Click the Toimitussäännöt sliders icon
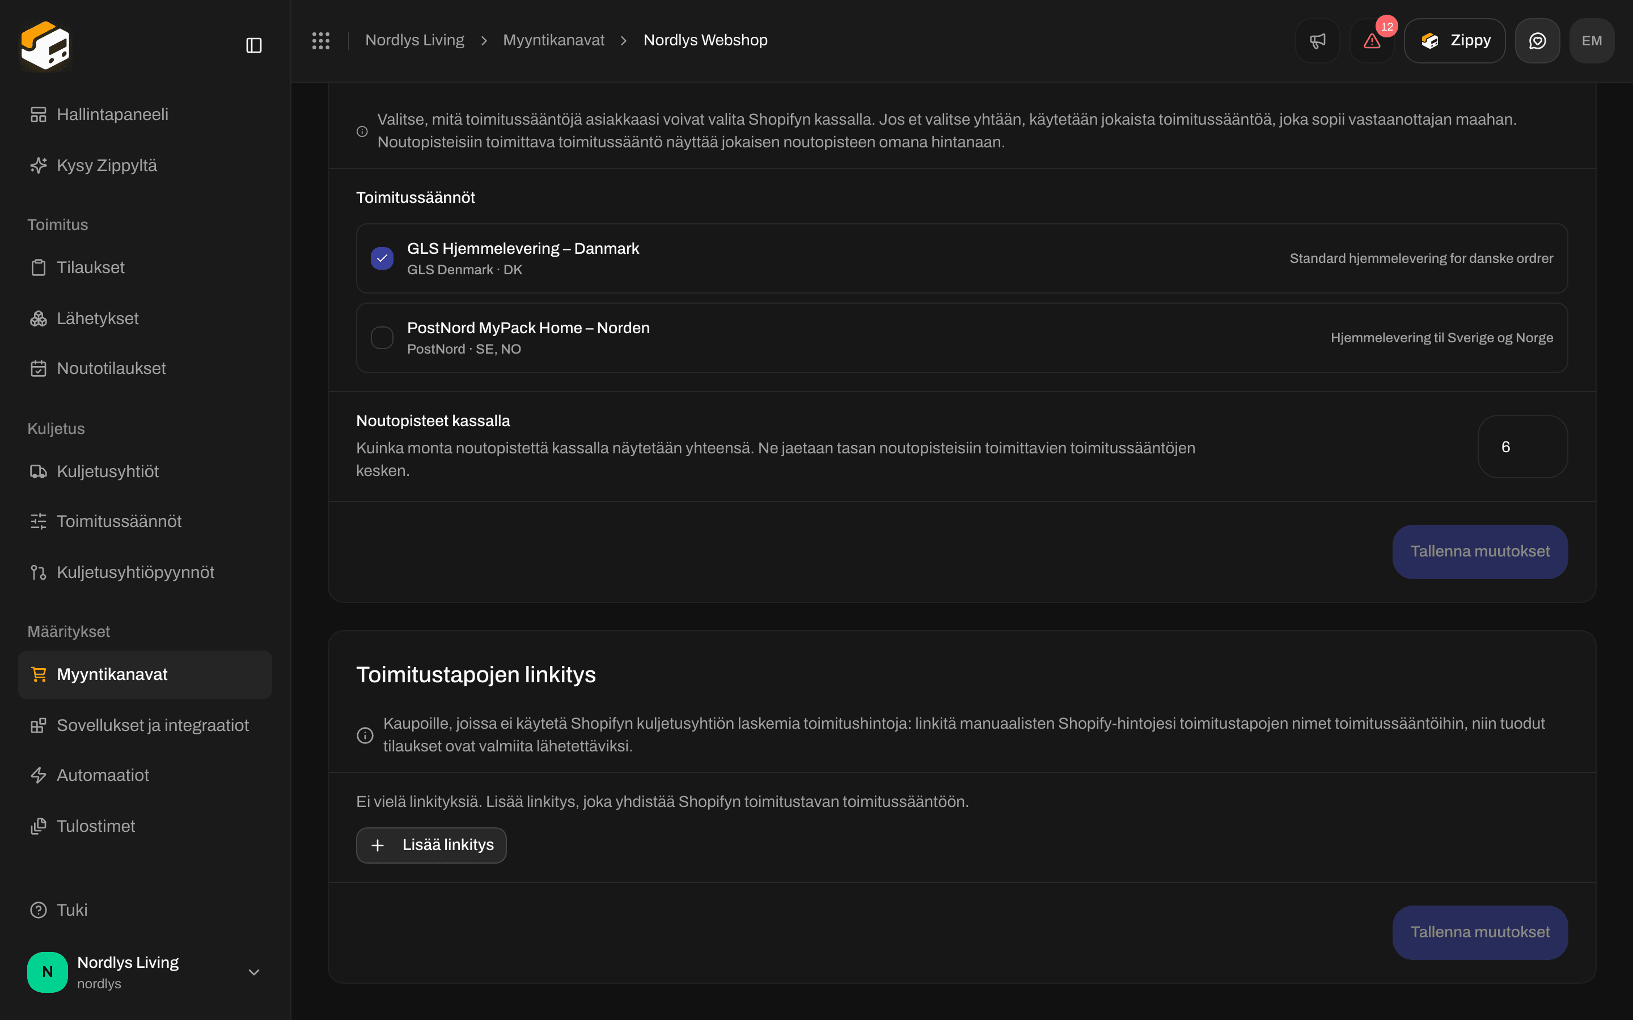This screenshot has height=1020, width=1633. [x=39, y=521]
